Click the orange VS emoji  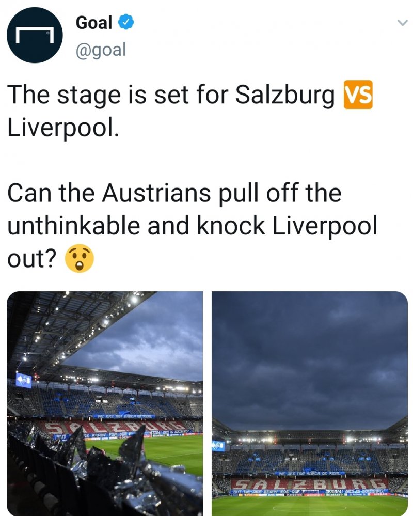point(357,95)
